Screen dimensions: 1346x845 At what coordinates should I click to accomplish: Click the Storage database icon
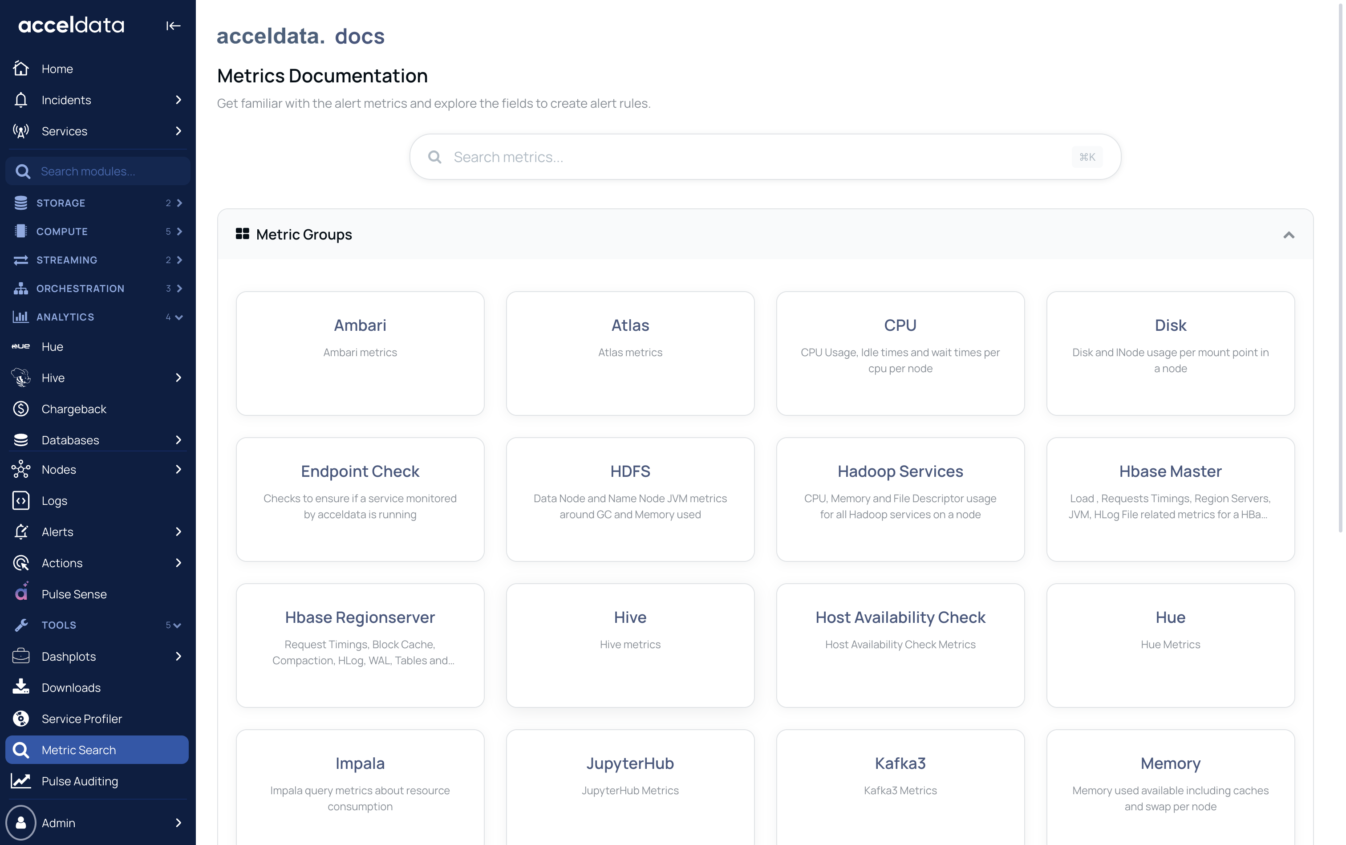pyautogui.click(x=21, y=203)
